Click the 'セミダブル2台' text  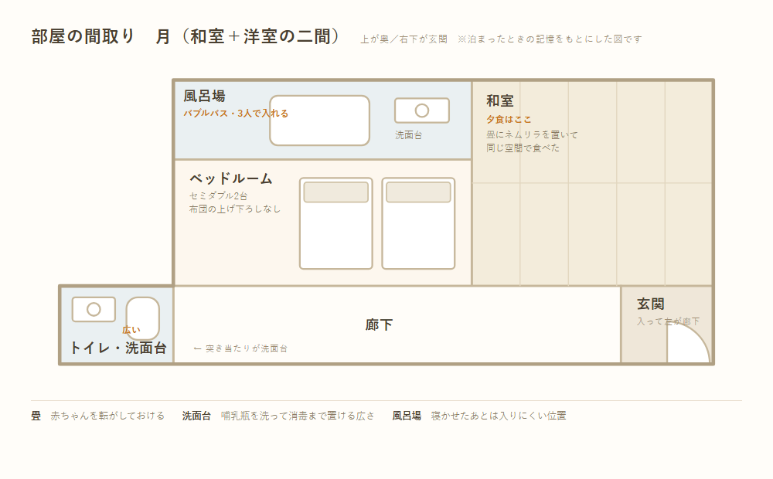tap(219, 195)
